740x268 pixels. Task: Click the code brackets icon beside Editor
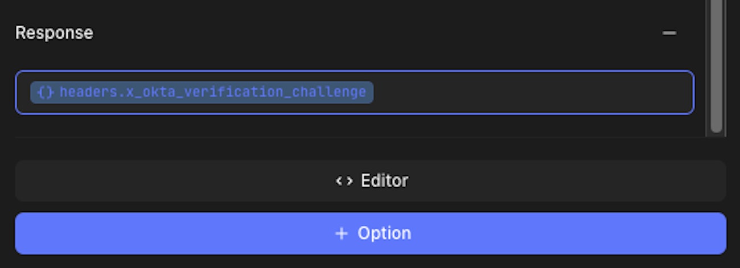pos(344,181)
